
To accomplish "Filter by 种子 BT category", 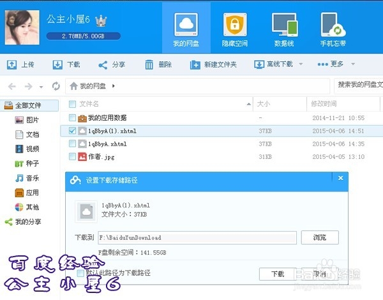I will pos(27,163).
